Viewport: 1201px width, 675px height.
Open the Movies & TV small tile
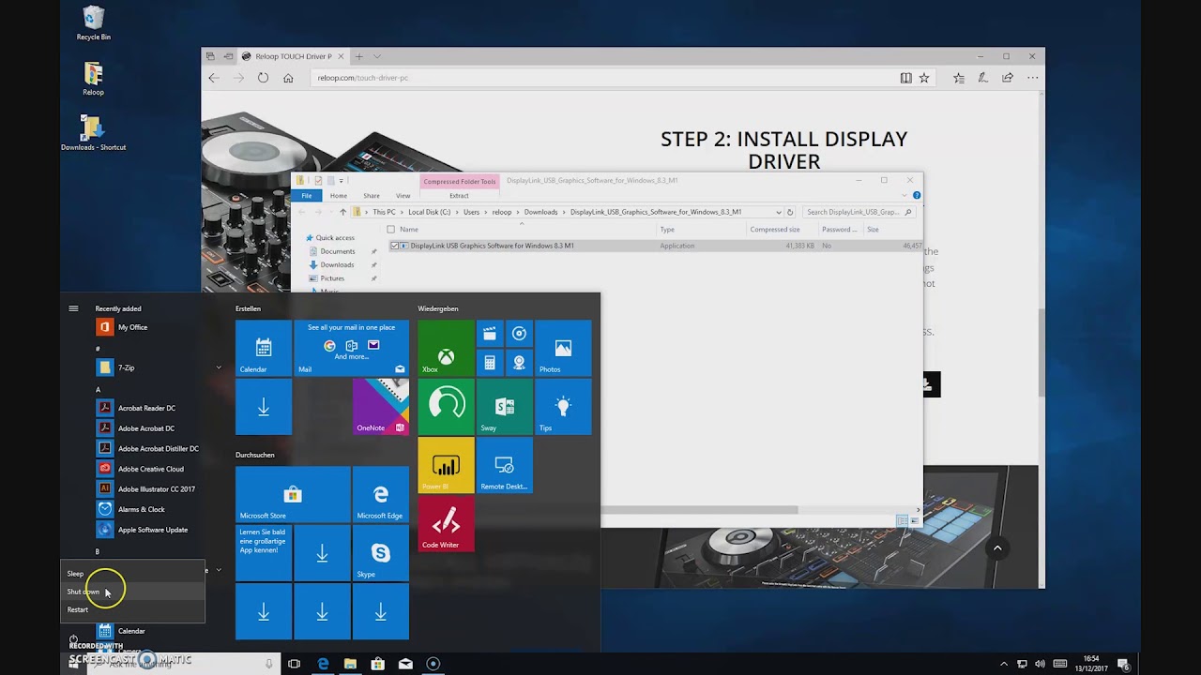coord(490,334)
